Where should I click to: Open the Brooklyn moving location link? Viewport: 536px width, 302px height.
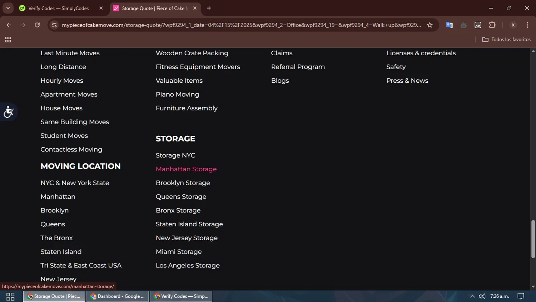click(55, 210)
